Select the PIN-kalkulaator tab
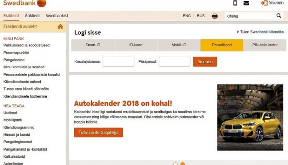This screenshot has height=165, width=288. click(265, 45)
